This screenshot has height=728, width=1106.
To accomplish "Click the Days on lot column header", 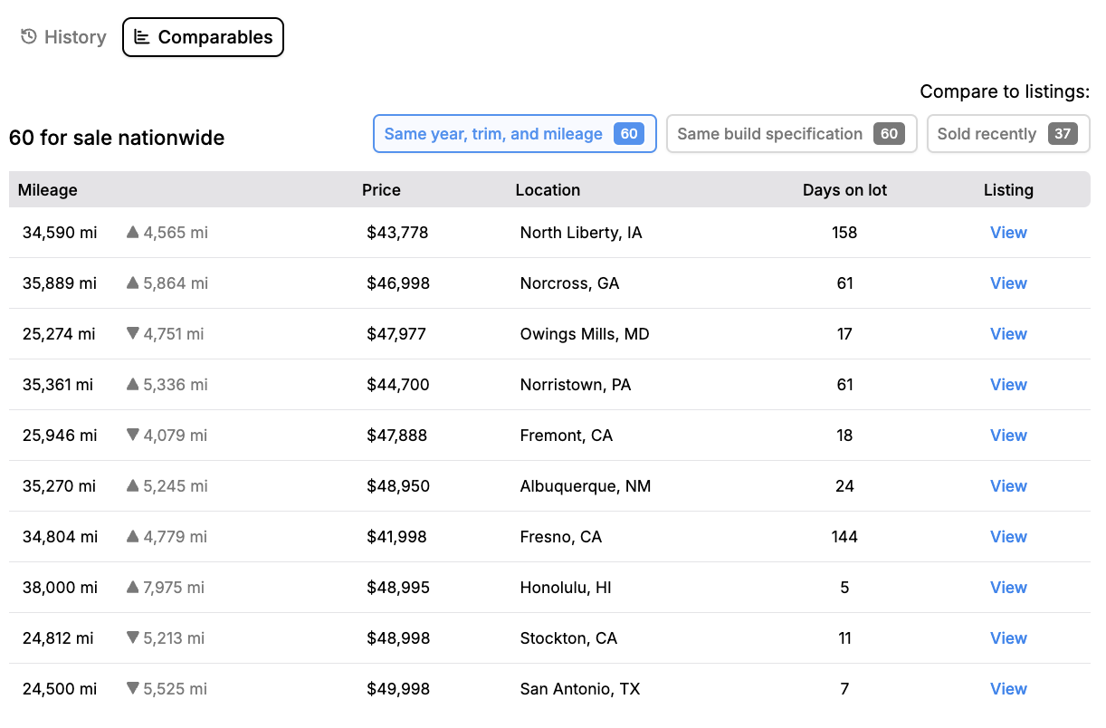I will 845,190.
